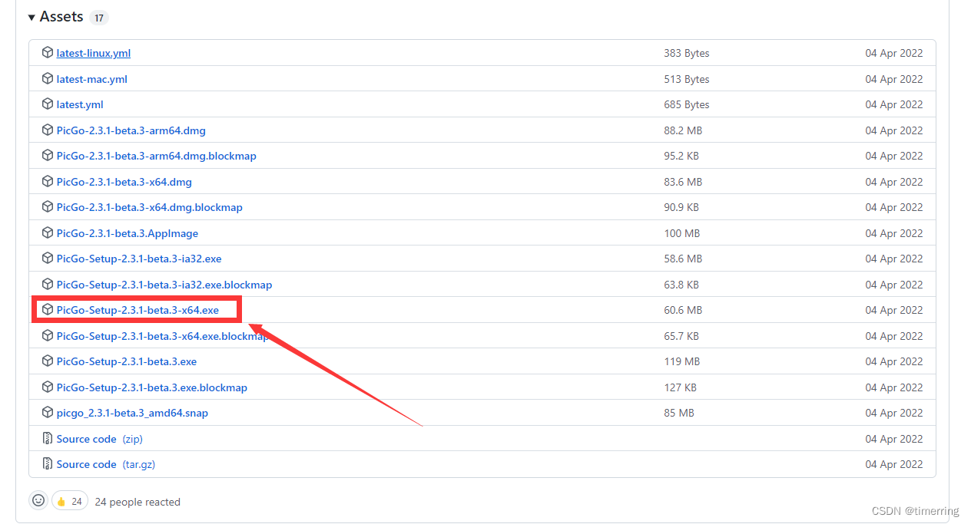
Task: Download PicGo-2.3.1-beta.3-x64.dmg
Action: [124, 182]
